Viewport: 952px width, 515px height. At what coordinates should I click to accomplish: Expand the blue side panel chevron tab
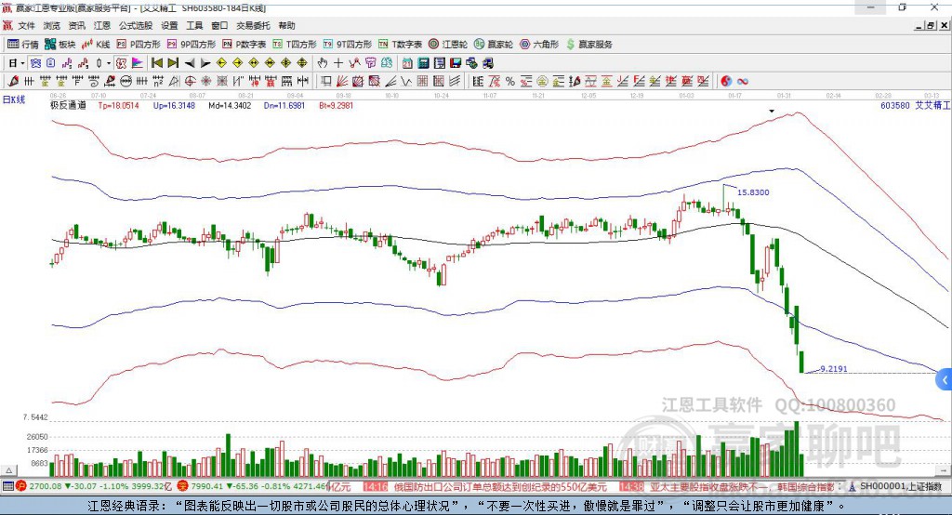pyautogui.click(x=945, y=380)
